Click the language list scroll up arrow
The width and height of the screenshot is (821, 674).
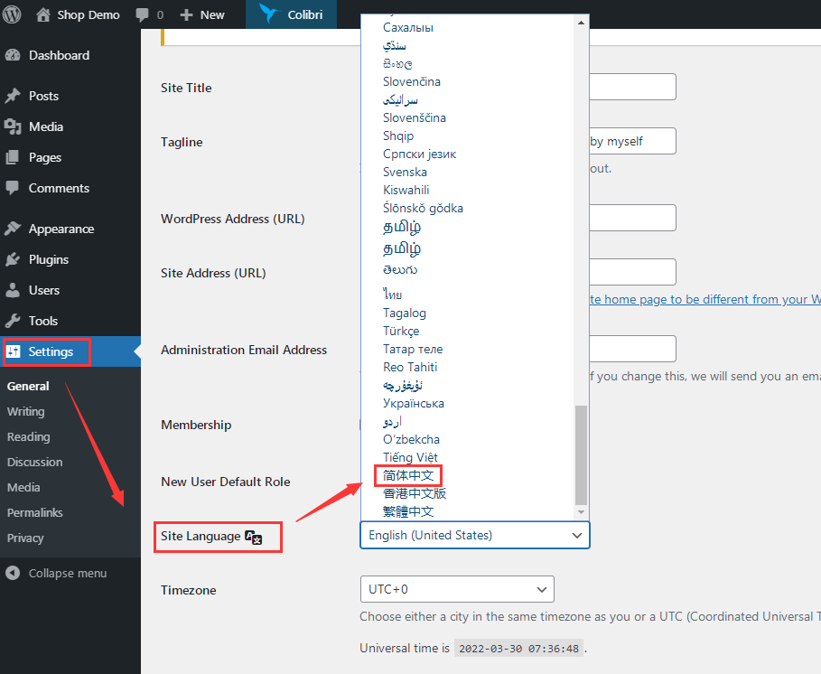tap(581, 23)
